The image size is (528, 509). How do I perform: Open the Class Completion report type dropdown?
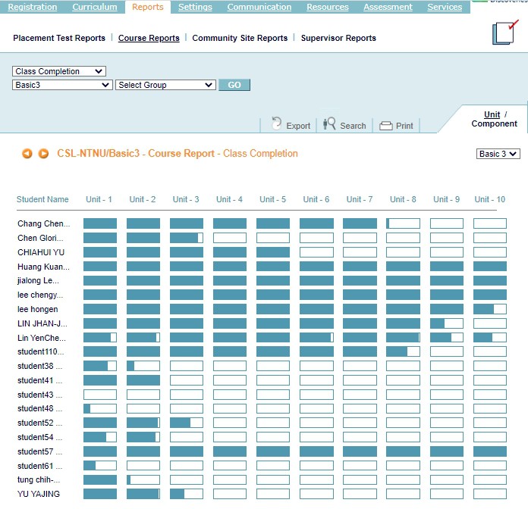[x=59, y=71]
